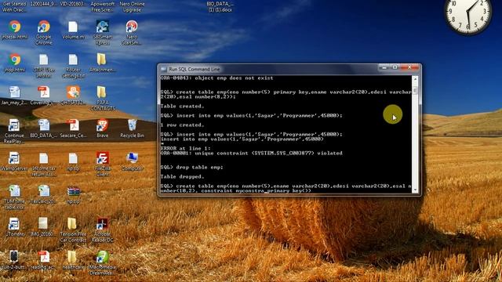Click the desktop analog clock gadget

coord(468,13)
